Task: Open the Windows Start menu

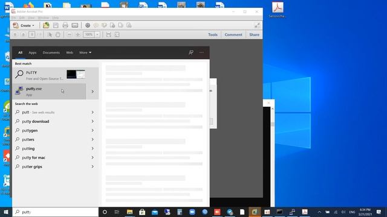Action: (x=6, y=212)
